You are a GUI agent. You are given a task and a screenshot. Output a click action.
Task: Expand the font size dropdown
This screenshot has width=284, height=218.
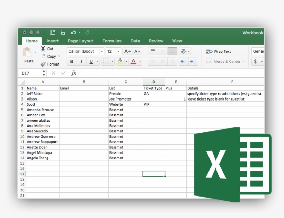pos(118,51)
